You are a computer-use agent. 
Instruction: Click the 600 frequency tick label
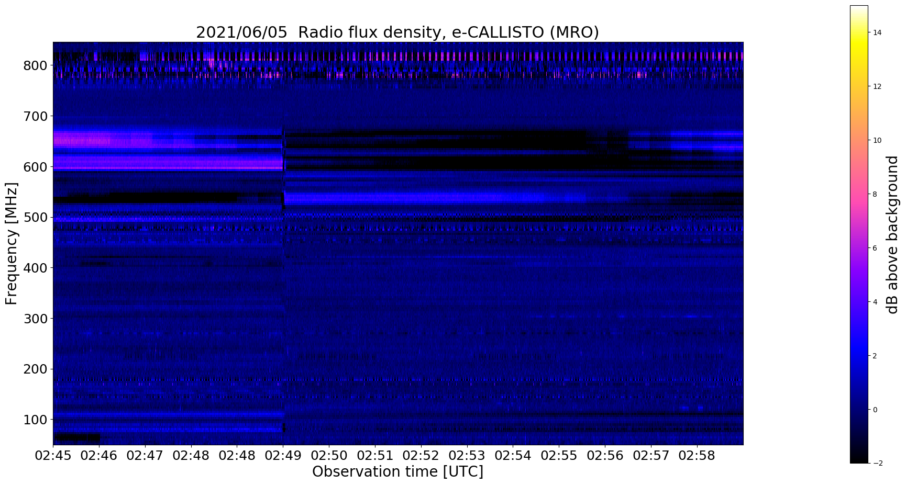click(36, 167)
